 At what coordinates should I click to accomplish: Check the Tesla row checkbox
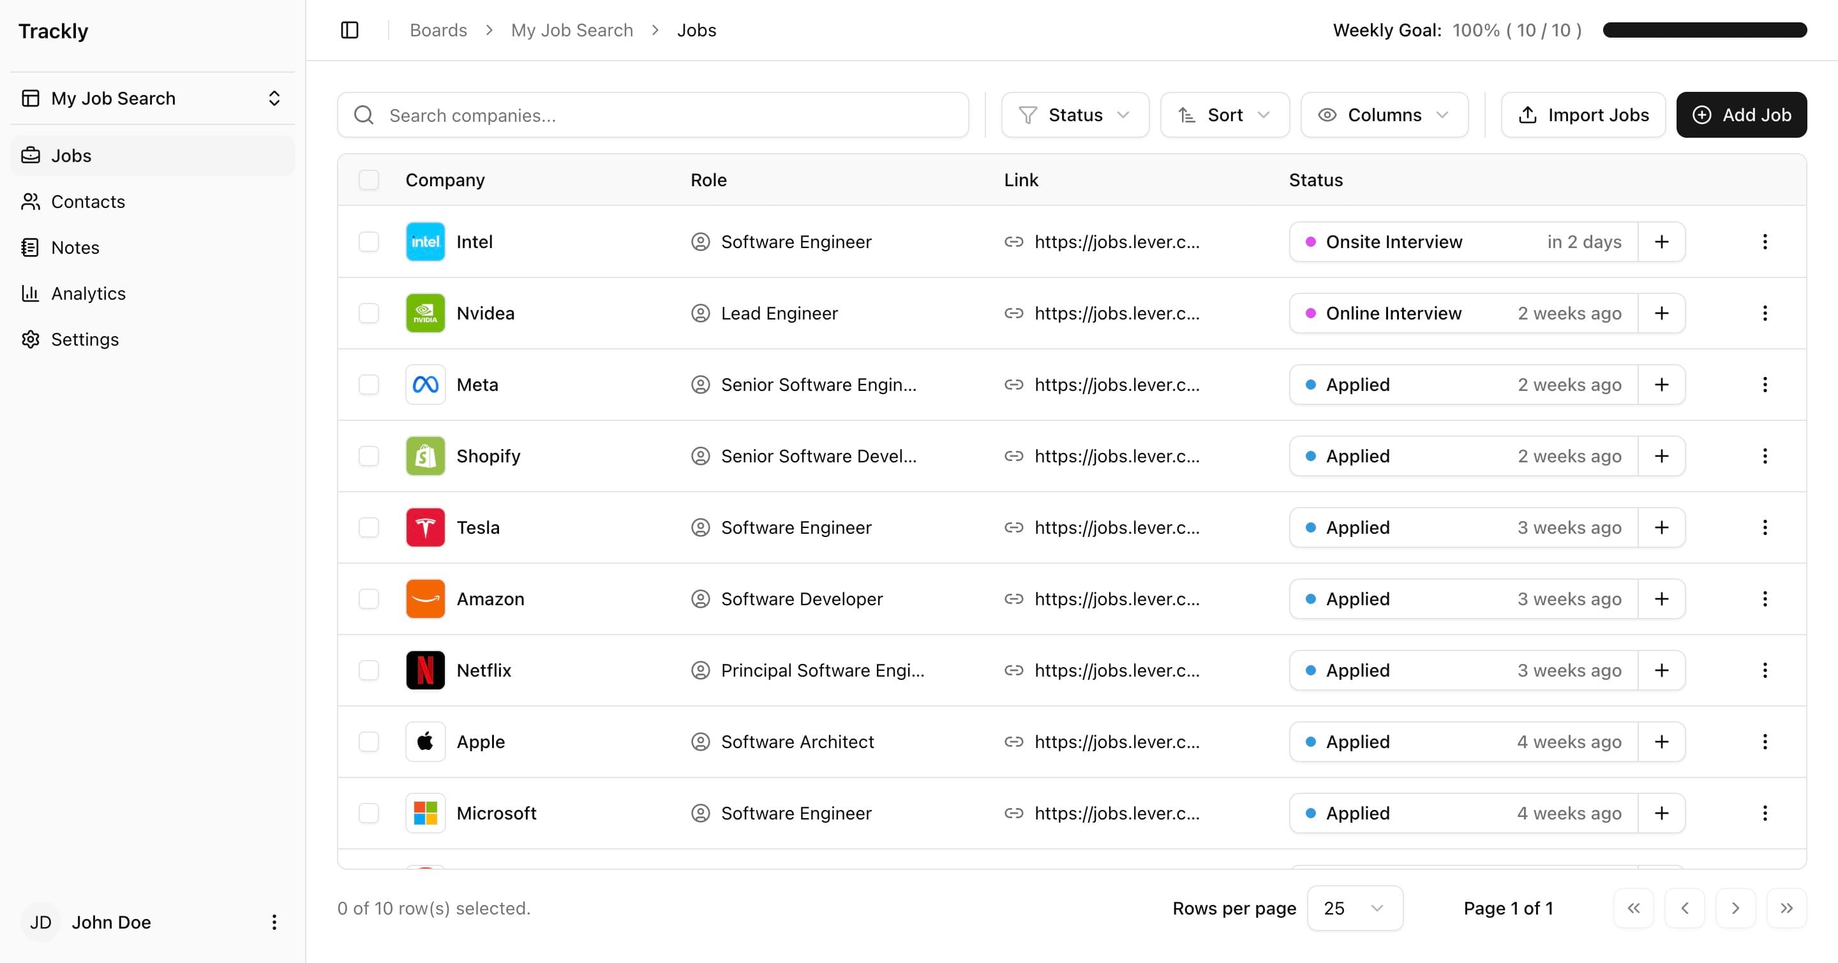pyautogui.click(x=369, y=527)
